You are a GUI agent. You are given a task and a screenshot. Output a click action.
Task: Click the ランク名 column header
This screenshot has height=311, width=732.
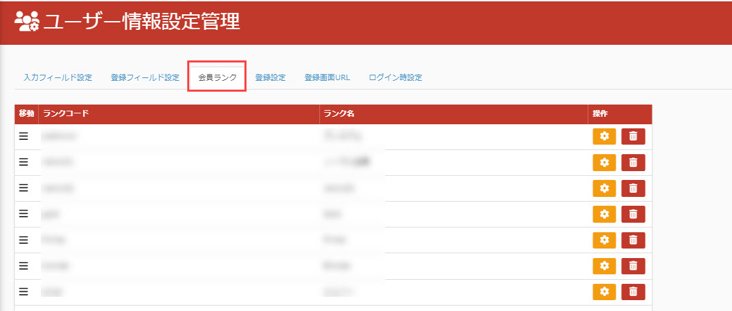[x=340, y=113]
